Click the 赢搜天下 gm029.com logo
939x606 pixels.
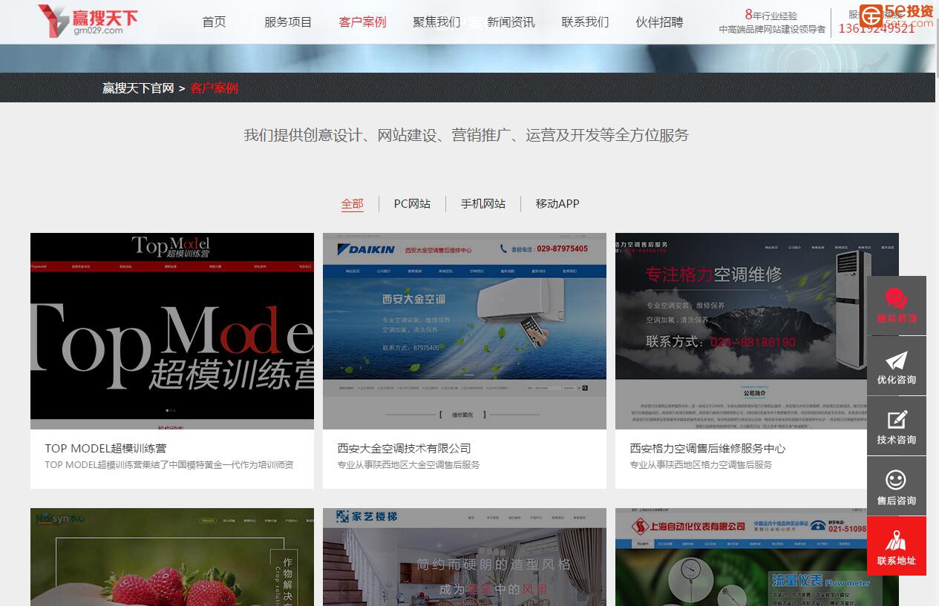click(88, 20)
